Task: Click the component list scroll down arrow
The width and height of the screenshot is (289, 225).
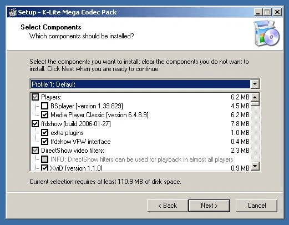Action: coord(255,166)
